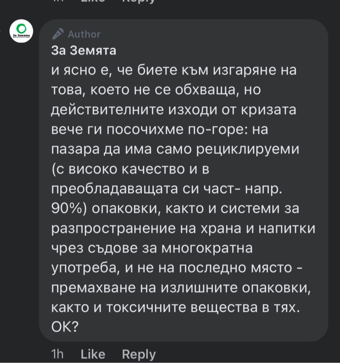
Task: Click the phrase "премахване на излишните опаковки"
Action: [x=181, y=288]
